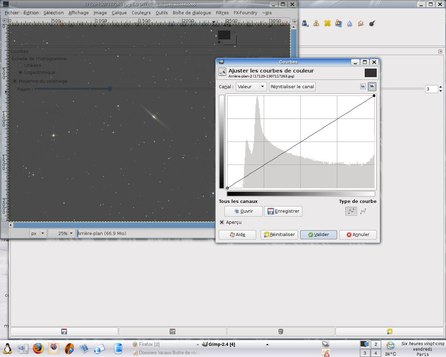446x357 pixels.
Task: Choose the freehand curve type
Action: [x=363, y=211]
